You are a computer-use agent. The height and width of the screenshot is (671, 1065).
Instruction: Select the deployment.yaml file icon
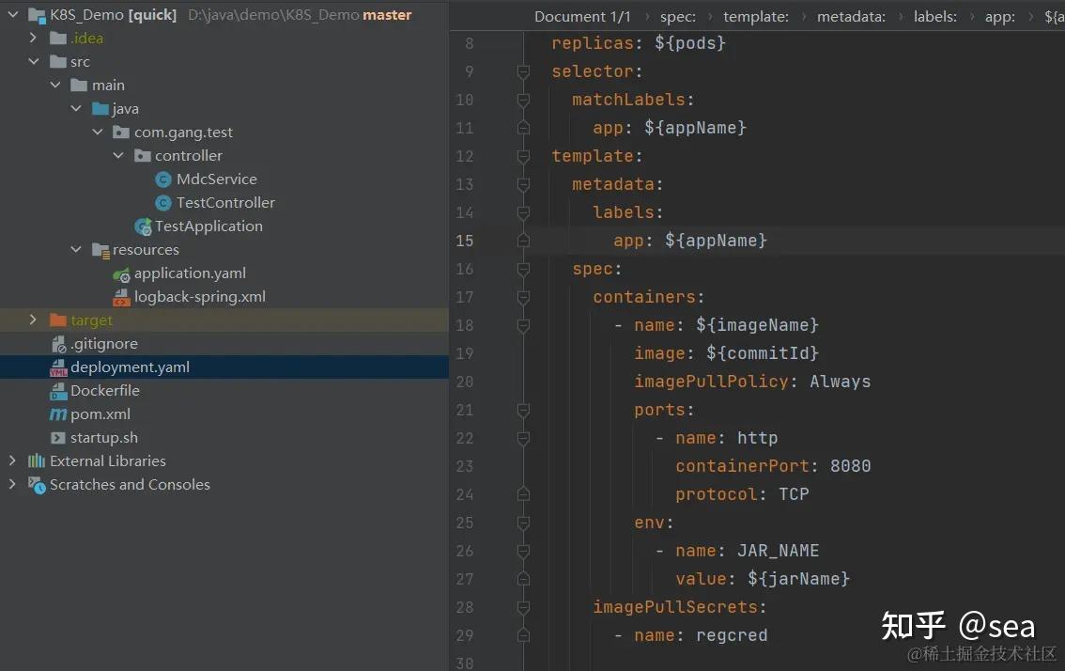[x=59, y=367]
